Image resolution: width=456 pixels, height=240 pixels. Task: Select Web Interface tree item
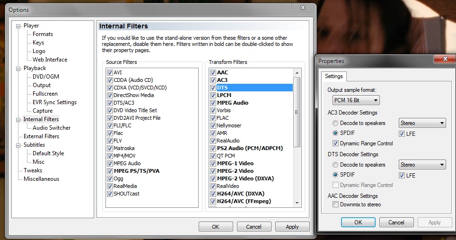pyautogui.click(x=50, y=60)
